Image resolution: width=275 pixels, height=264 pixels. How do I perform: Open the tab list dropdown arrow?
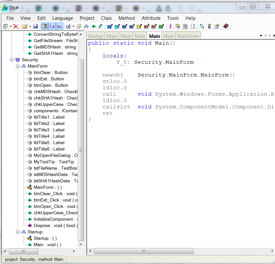click(261, 36)
